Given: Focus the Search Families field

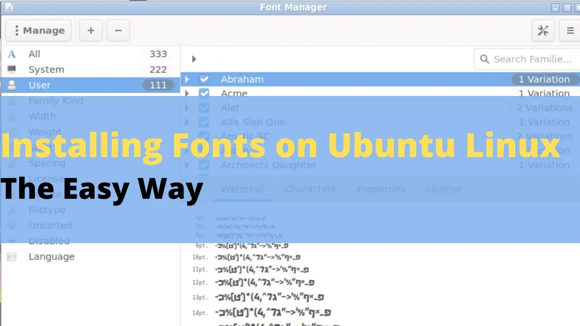Looking at the screenshot, I should tap(527, 59).
